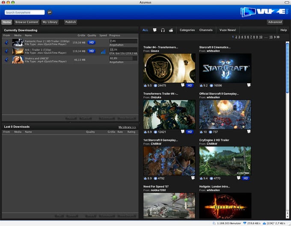
Task: Open the Channels menu
Action: click(x=206, y=30)
